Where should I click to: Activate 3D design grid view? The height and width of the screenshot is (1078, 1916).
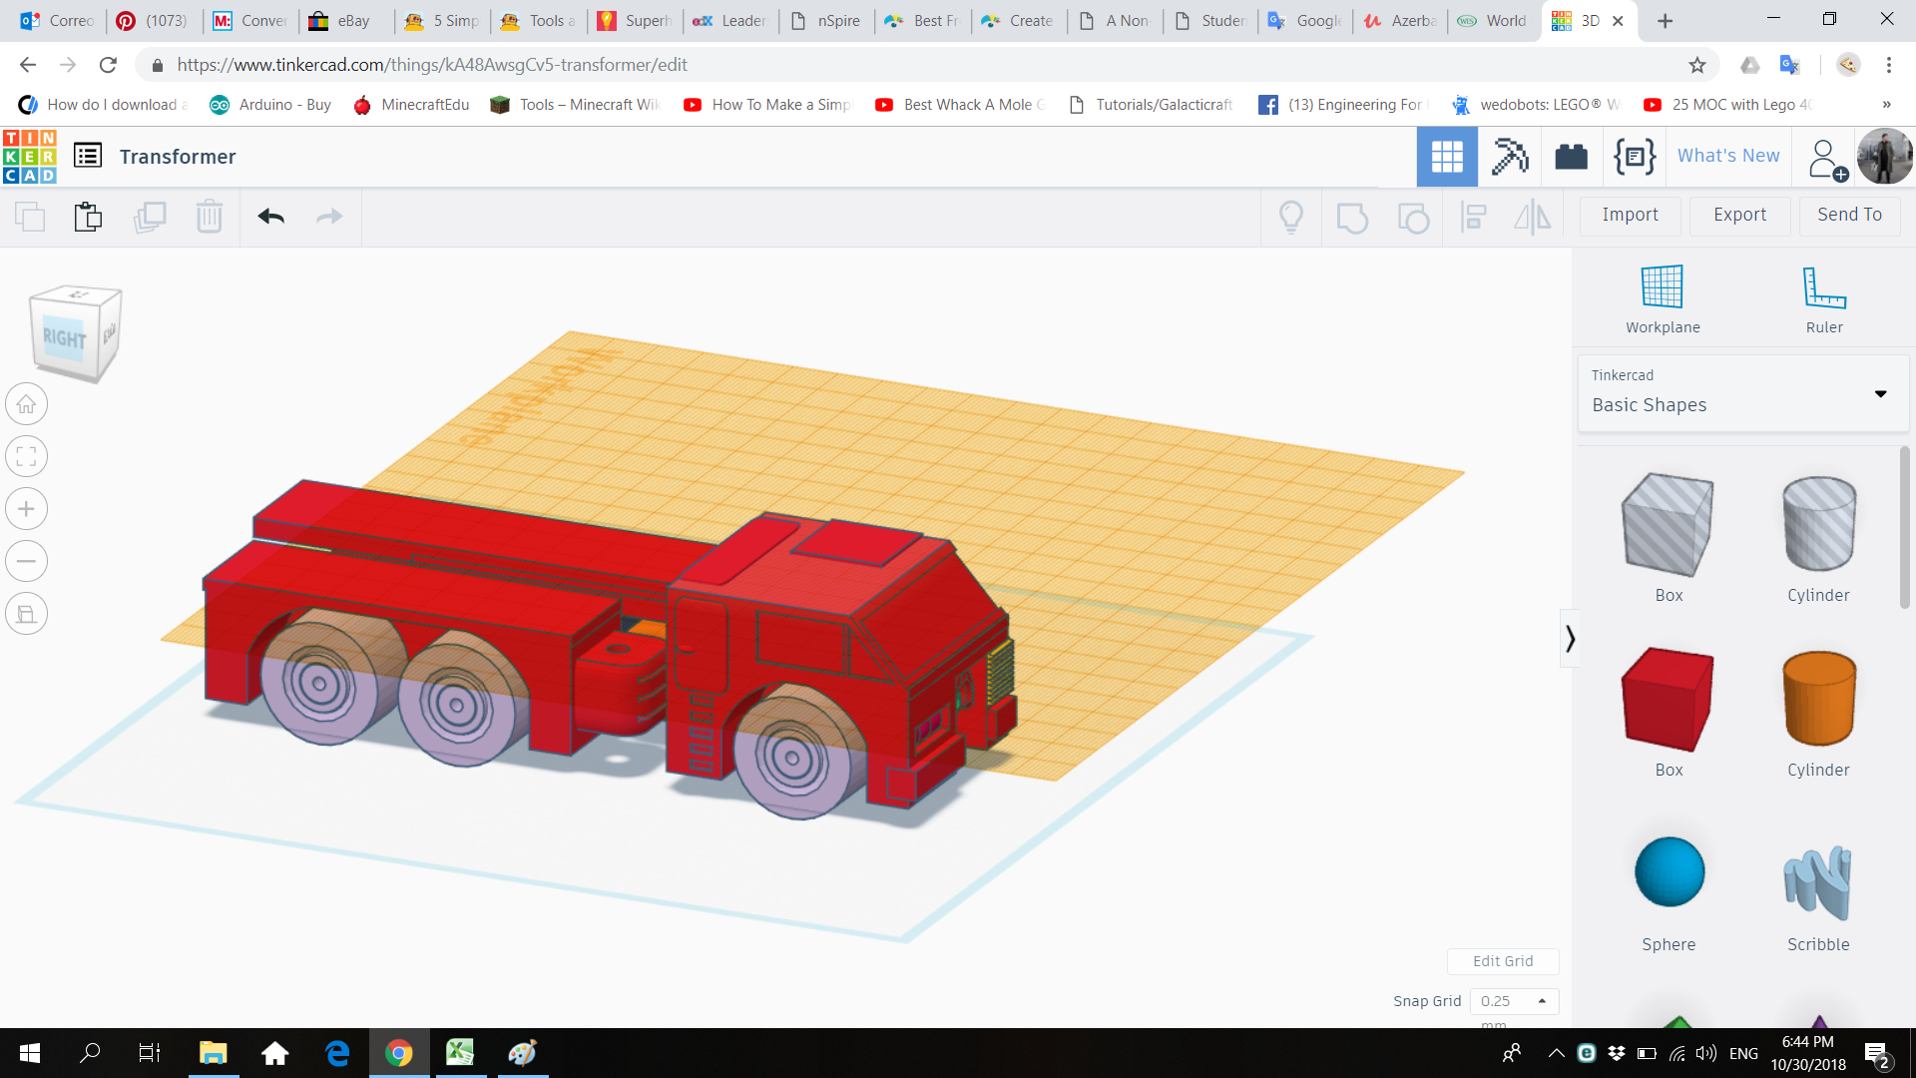tap(1446, 157)
